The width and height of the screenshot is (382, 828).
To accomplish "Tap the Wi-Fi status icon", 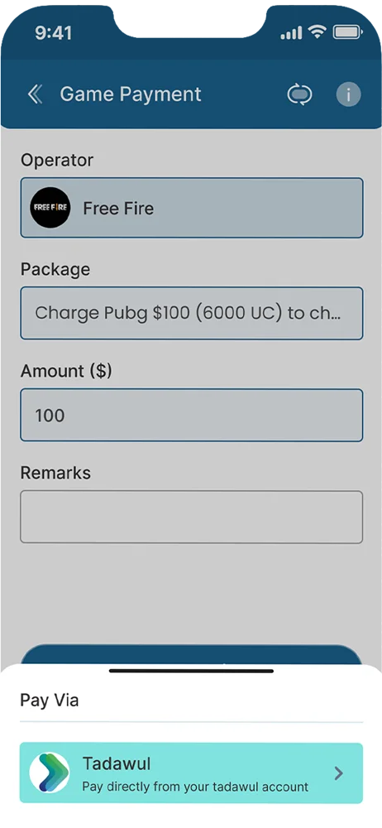I will [318, 32].
